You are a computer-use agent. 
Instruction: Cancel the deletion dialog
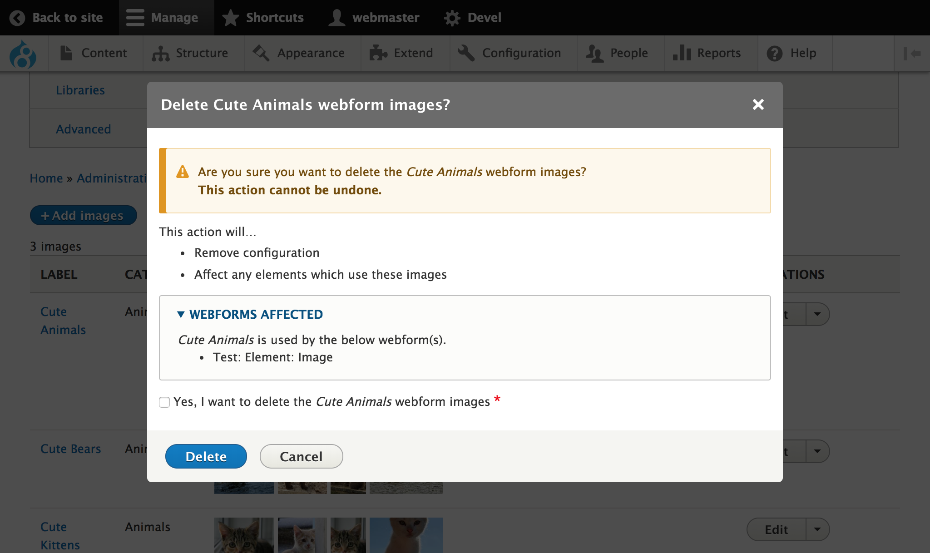tap(301, 456)
